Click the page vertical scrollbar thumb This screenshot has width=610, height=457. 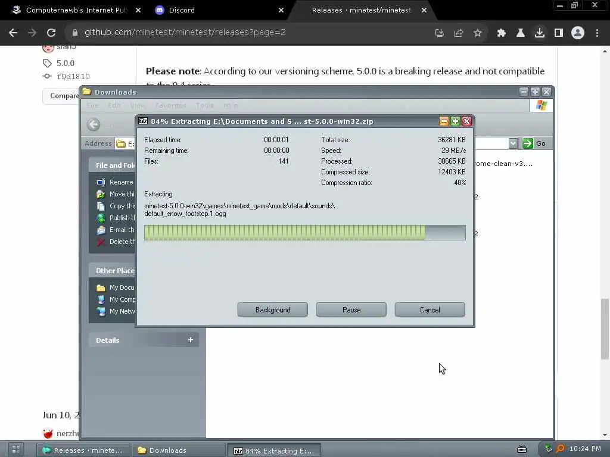pyautogui.click(x=605, y=328)
